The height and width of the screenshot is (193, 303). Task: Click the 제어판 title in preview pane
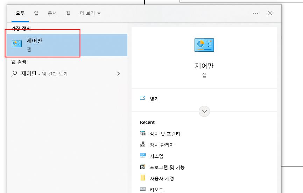204,66
